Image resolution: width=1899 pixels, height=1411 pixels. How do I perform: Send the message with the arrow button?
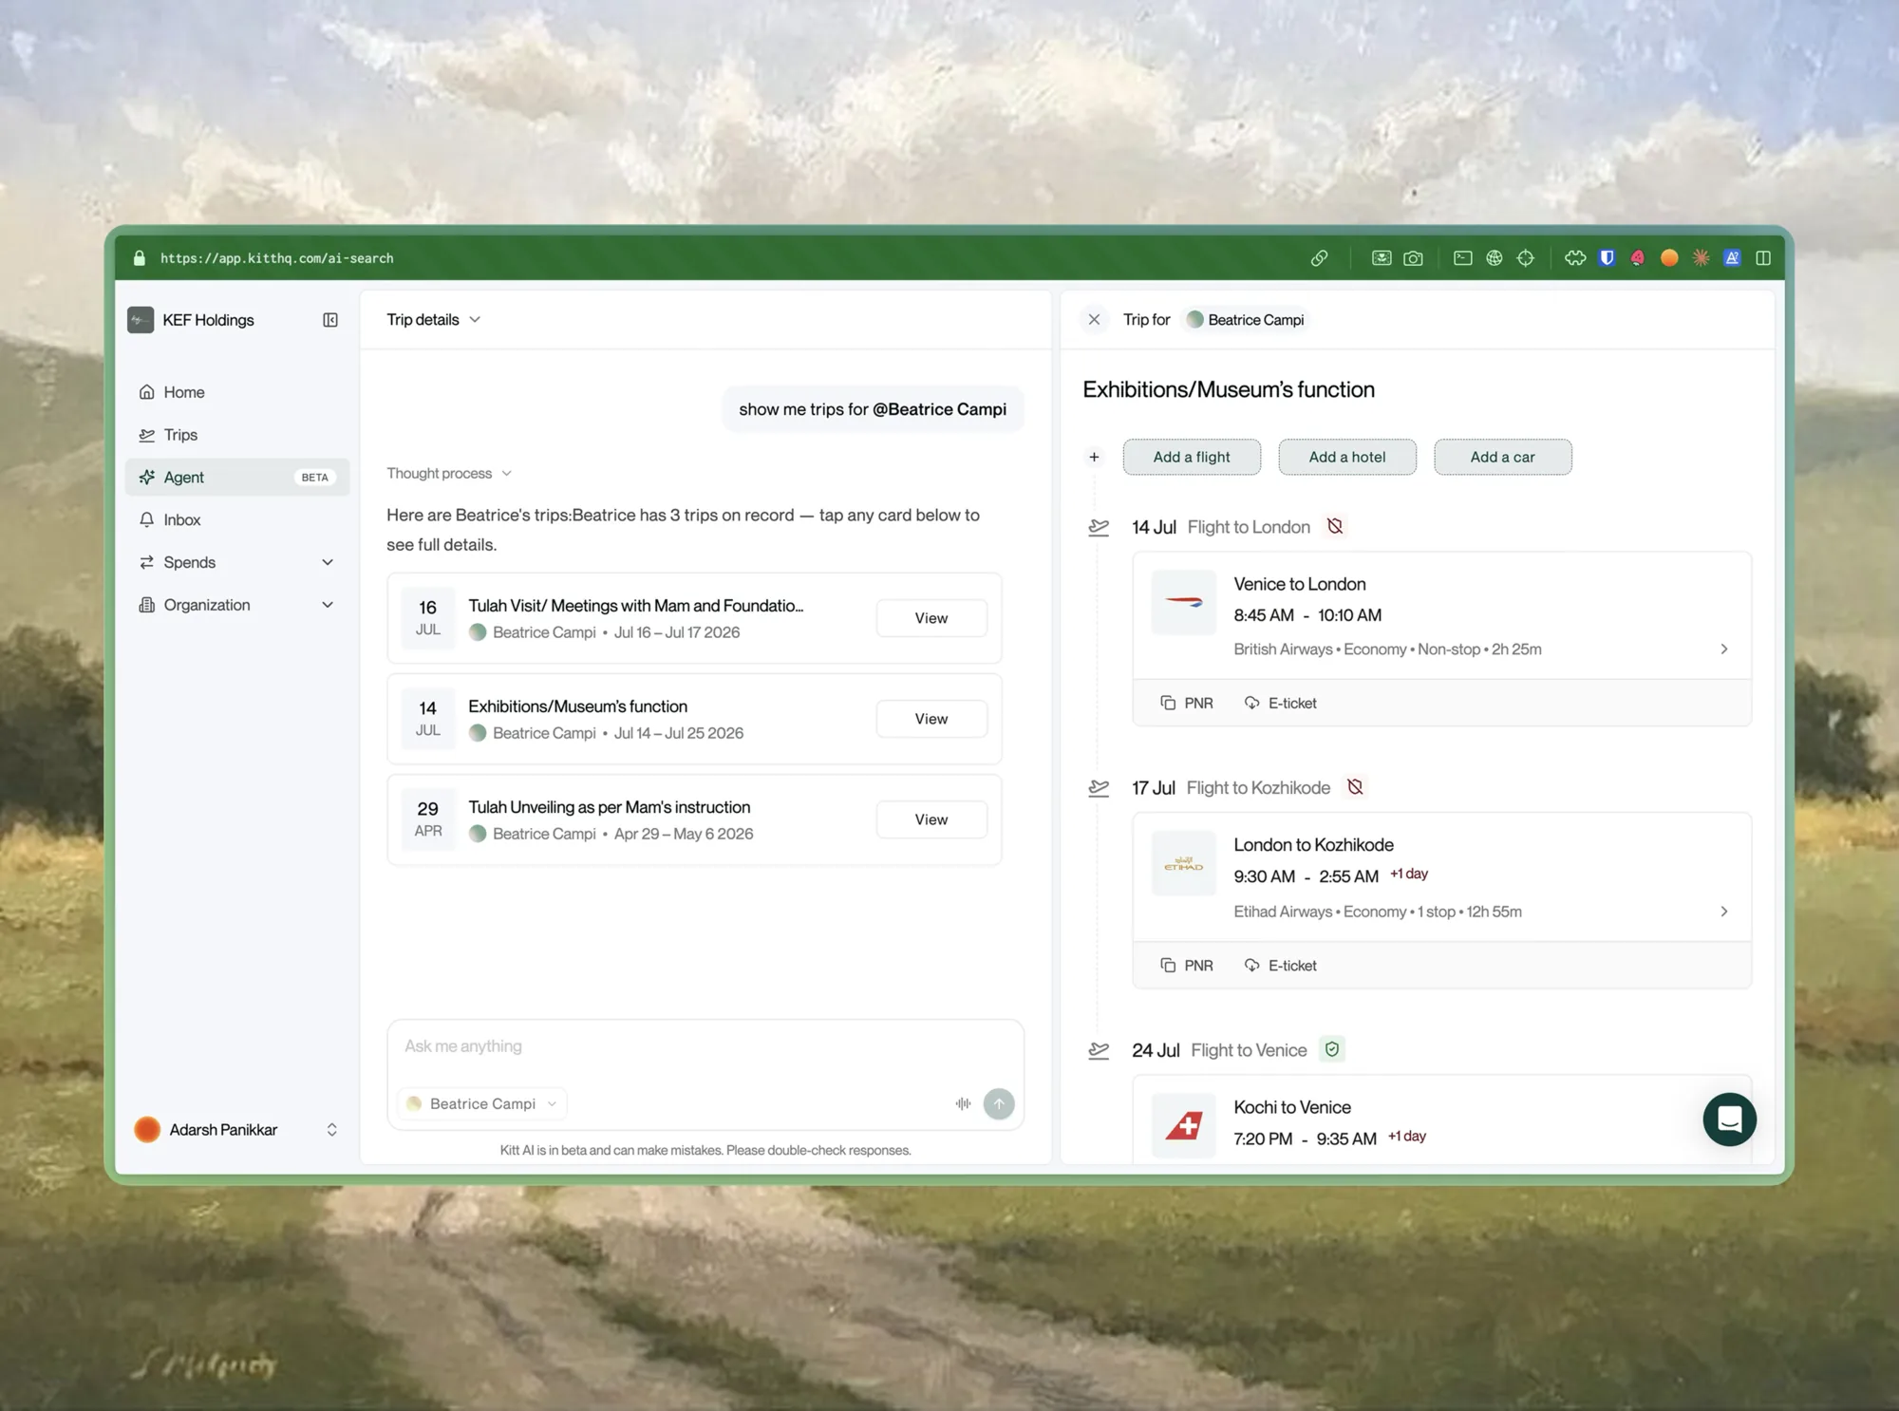click(x=999, y=1103)
